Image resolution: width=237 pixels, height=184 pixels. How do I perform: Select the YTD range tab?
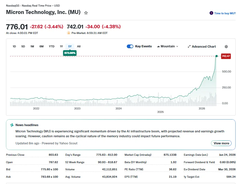(52, 46)
